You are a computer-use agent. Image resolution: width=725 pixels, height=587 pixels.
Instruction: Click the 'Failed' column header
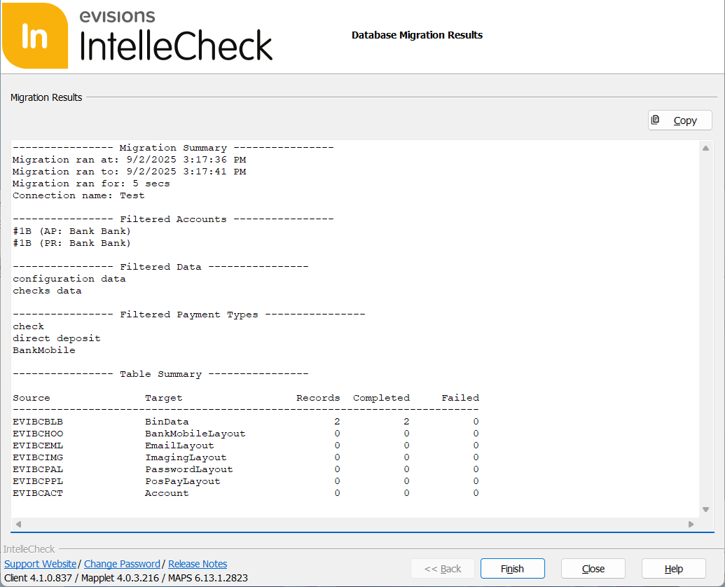(x=460, y=398)
